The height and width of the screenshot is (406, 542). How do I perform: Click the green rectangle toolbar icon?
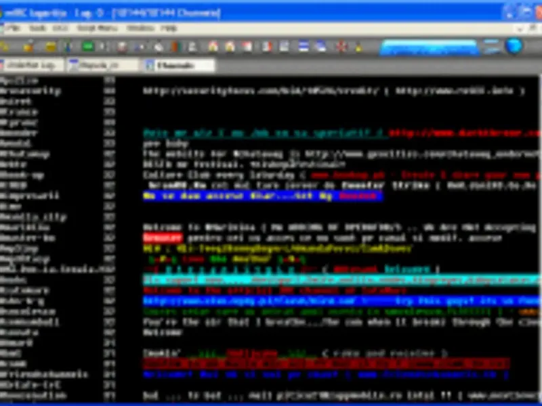click(88, 46)
